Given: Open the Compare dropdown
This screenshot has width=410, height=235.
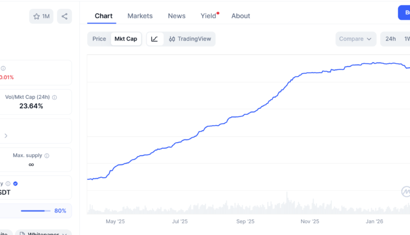Looking at the screenshot, I should pos(355,39).
